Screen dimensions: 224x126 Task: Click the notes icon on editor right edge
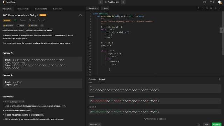(222, 30)
